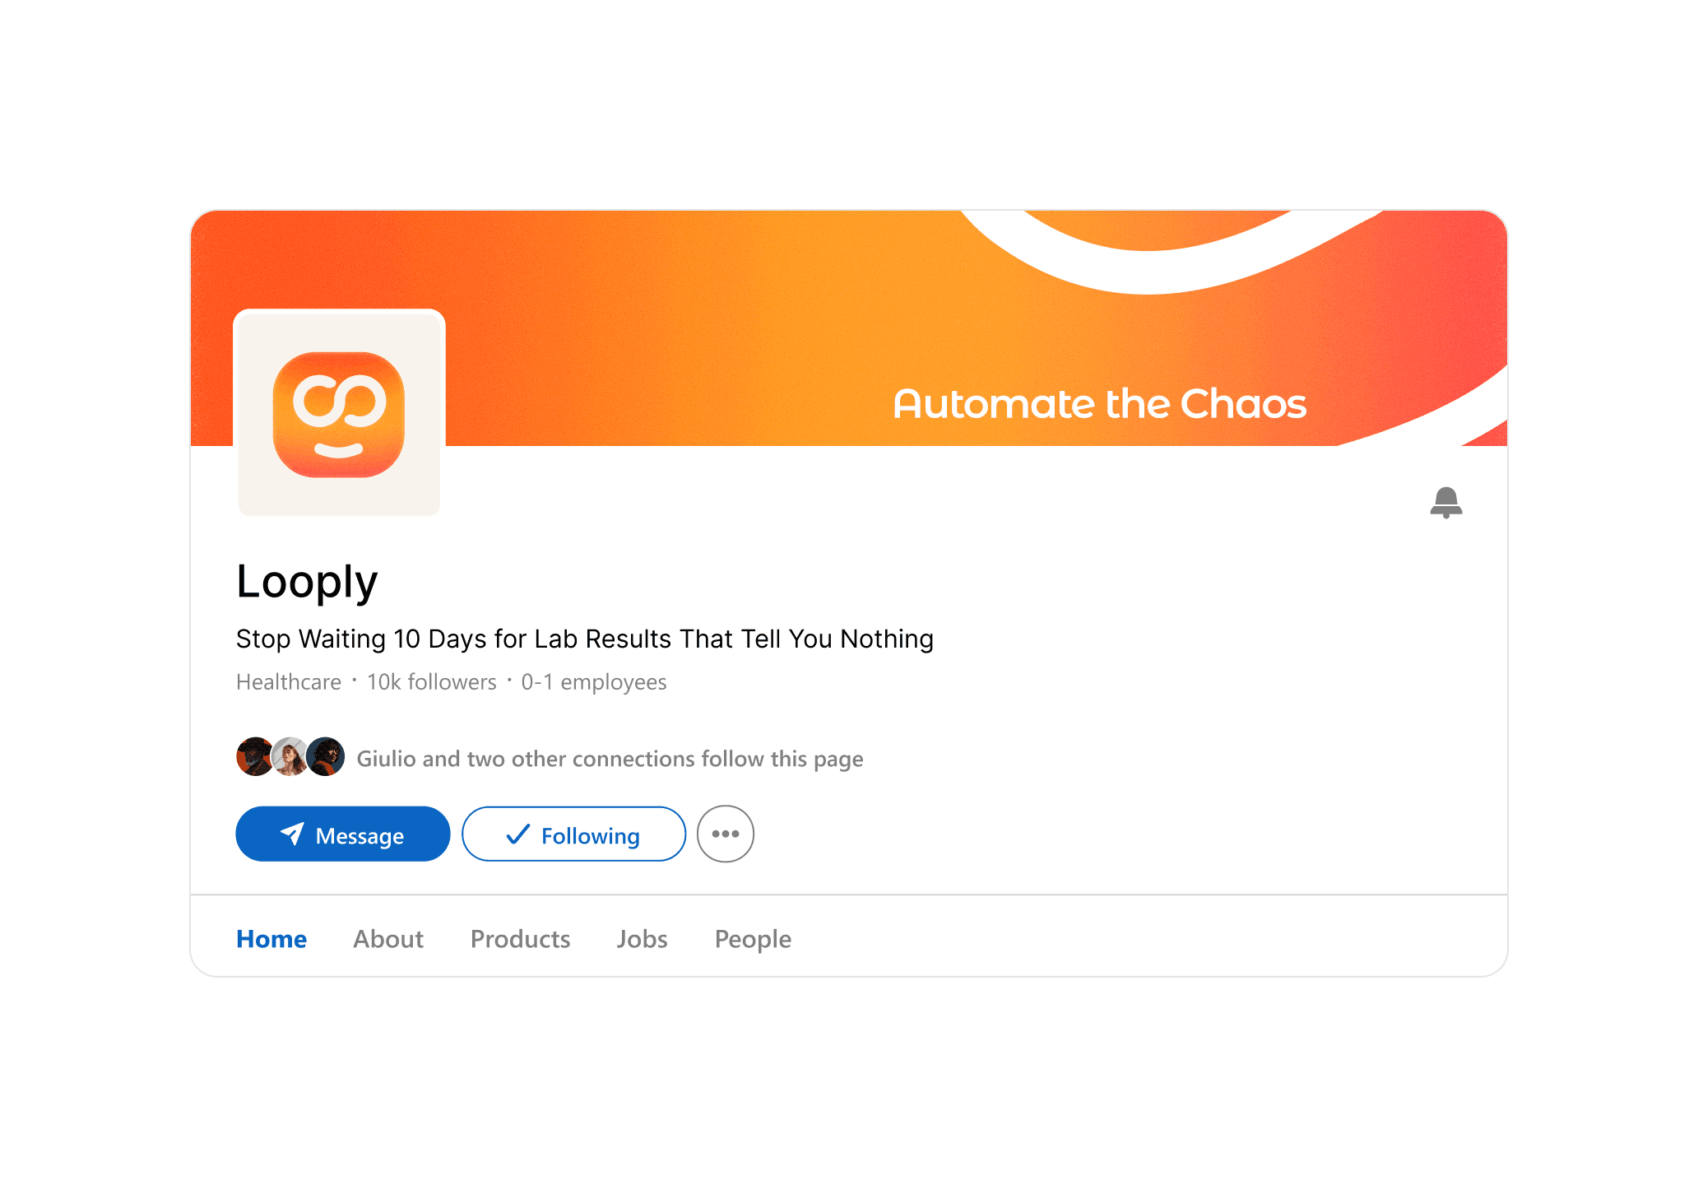Click the third follower avatar

325,756
